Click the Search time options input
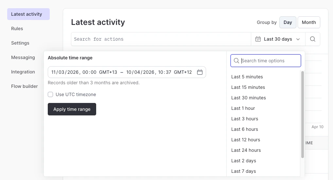The image size is (333, 180). (x=266, y=61)
